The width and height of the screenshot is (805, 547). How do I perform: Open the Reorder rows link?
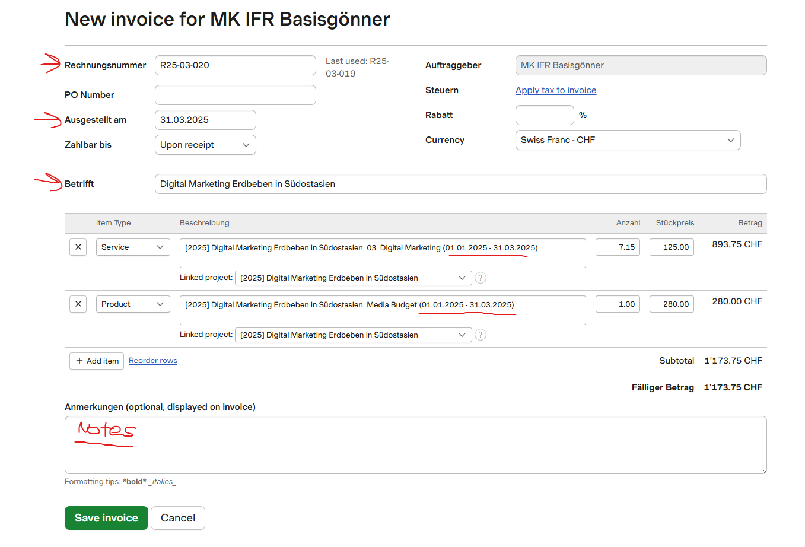[153, 361]
